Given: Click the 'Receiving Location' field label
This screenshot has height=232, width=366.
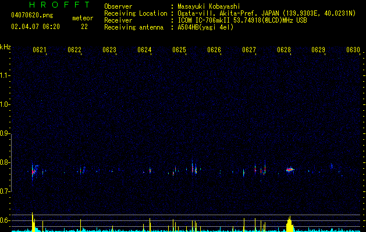Looking at the screenshot, I should point(136,13).
